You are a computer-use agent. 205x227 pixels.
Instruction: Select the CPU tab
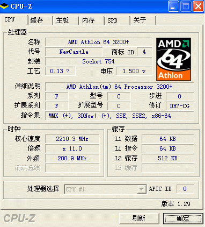click(14, 19)
